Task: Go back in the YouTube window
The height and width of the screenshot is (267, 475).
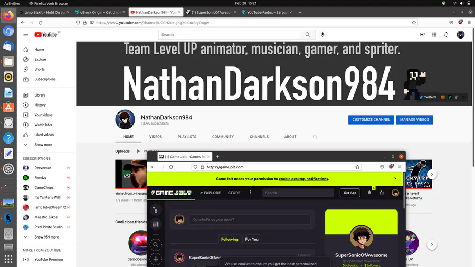Action: [x=23, y=22]
